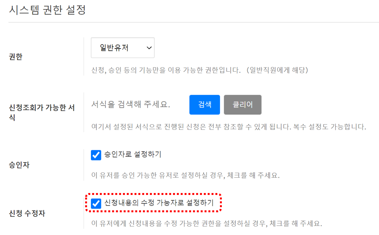The image size is (379, 235).
Task: Click the 신청내용의 수정 가능자로 설정하기 label text
Action: 159,203
